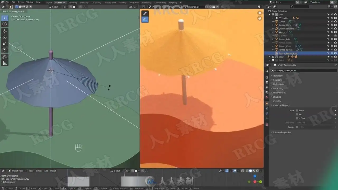Hide Parasol_Pole in the viewport
Image resolution: width=338 pixels, height=190 pixels.
tap(332, 39)
